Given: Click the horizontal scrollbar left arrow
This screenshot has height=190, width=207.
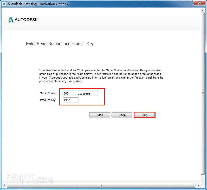Looking at the screenshot, I should (x=4, y=186).
